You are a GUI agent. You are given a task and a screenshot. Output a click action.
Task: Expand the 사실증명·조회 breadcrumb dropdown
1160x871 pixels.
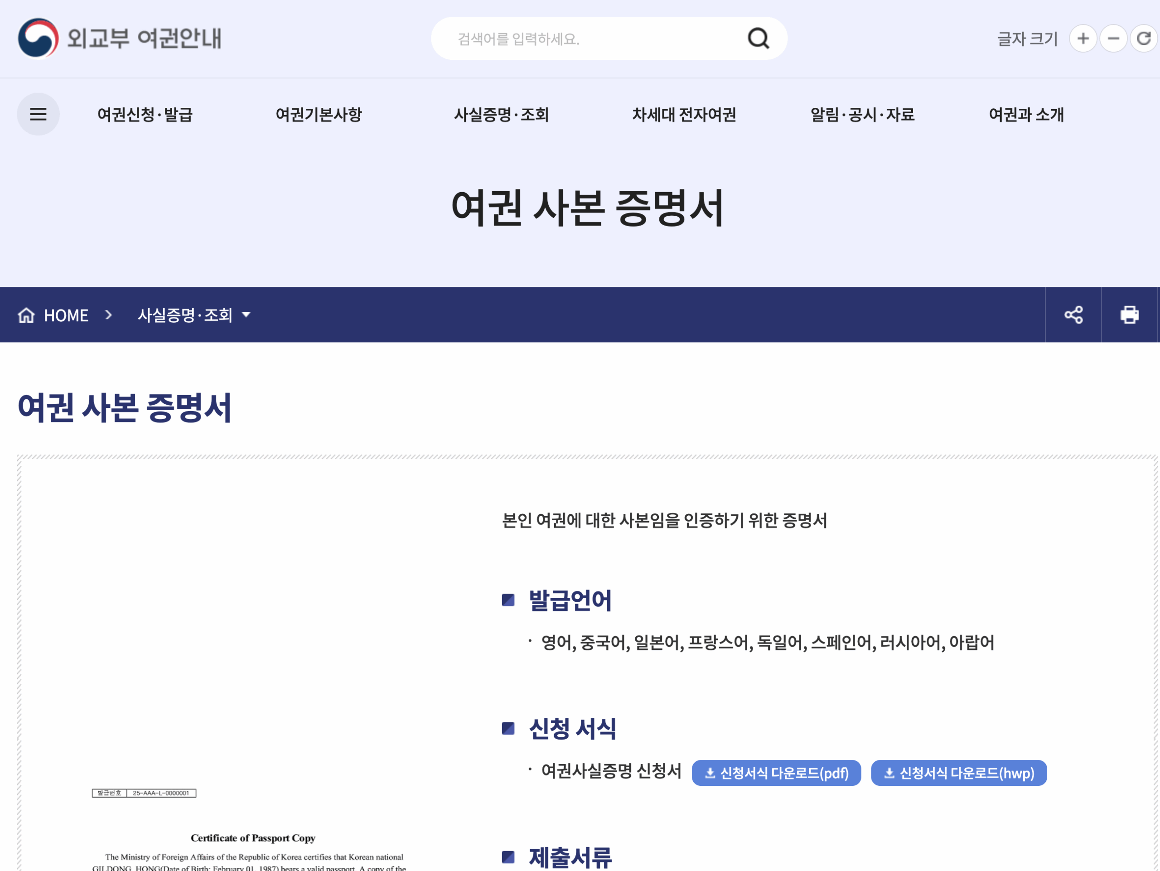click(194, 315)
